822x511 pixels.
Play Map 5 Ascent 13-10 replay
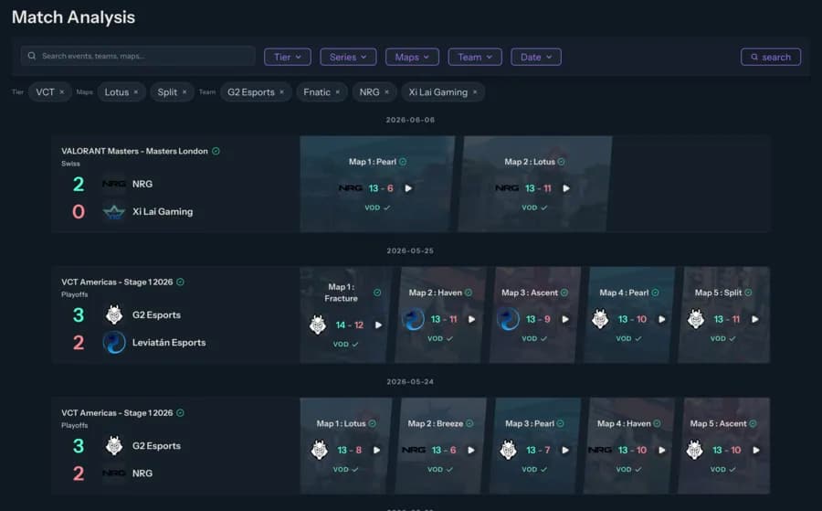(x=756, y=450)
